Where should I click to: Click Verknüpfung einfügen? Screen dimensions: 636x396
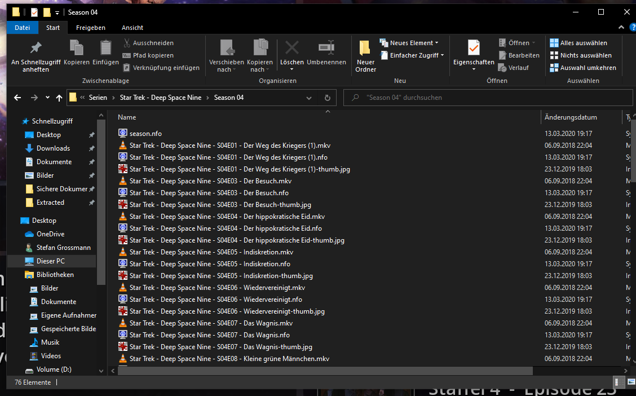(161, 68)
